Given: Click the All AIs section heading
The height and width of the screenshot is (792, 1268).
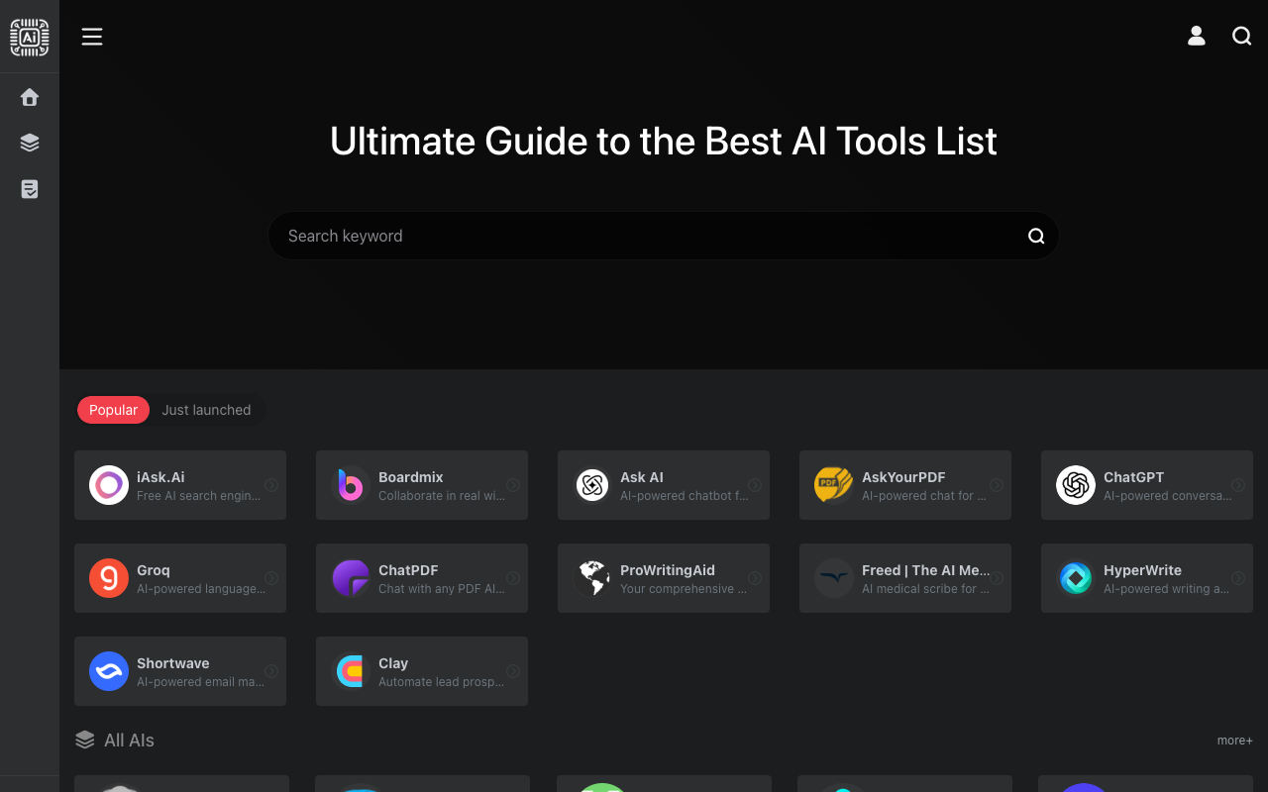Looking at the screenshot, I should coord(129,740).
